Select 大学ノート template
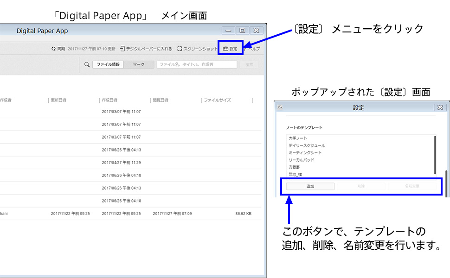Screen dimensions: 450x278 [297, 138]
